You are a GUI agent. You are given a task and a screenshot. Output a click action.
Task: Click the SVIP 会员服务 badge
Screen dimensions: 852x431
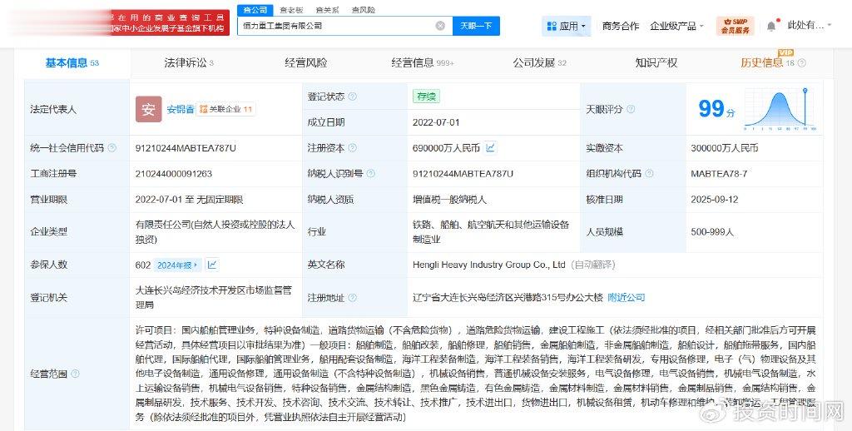click(736, 26)
